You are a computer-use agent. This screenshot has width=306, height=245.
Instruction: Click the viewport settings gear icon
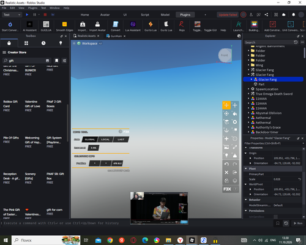coord(239,36)
